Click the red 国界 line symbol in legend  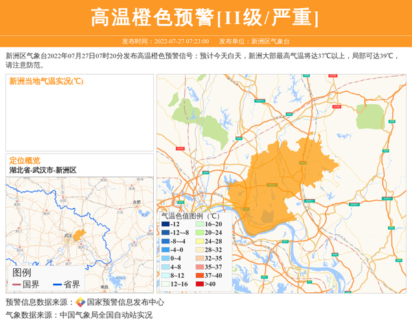[16, 285]
